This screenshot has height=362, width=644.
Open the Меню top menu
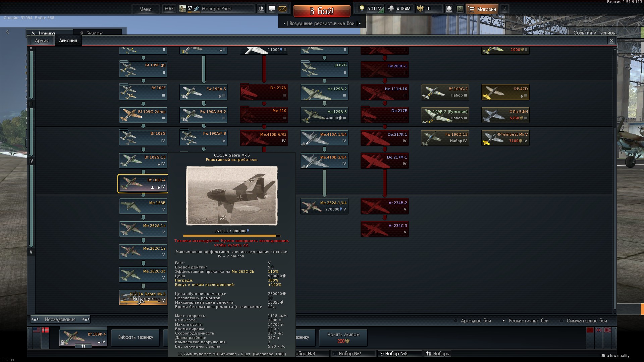pyautogui.click(x=145, y=9)
